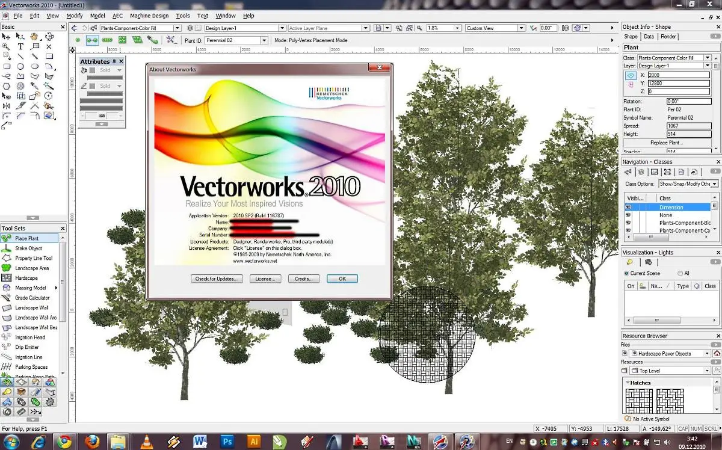Pick the Callout tool
The width and height of the screenshot is (722, 450).
[x=34, y=46]
